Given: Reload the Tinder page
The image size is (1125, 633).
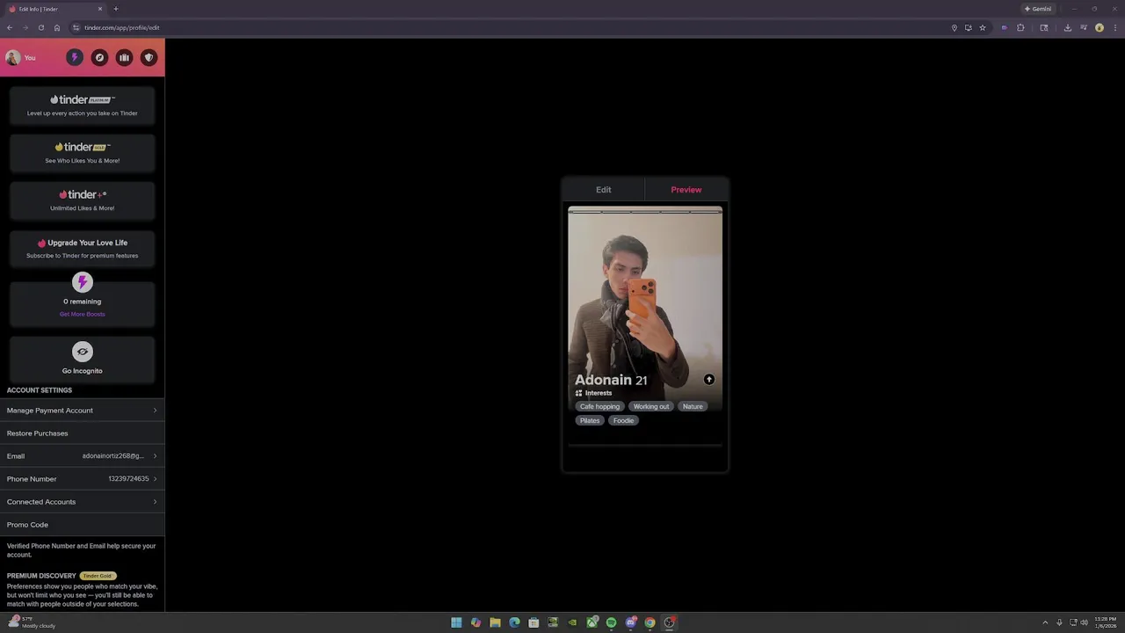Looking at the screenshot, I should [x=40, y=27].
